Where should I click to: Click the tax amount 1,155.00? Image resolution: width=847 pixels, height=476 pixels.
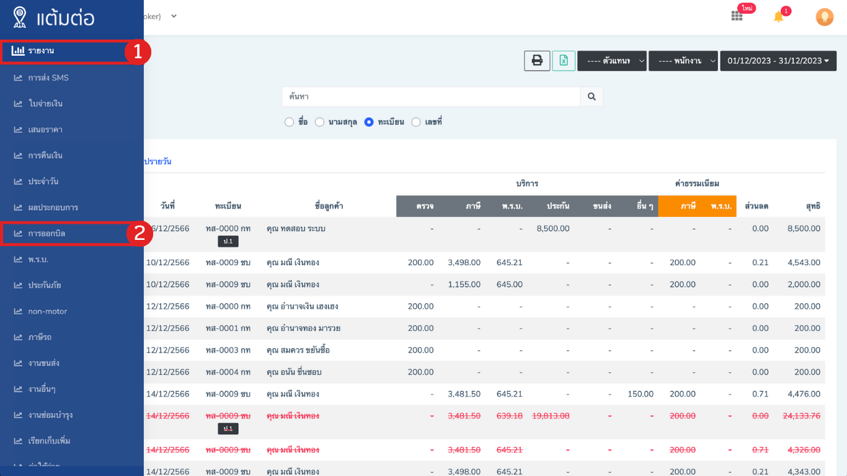[x=464, y=284]
